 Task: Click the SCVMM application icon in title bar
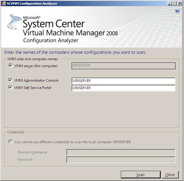click(3, 3)
